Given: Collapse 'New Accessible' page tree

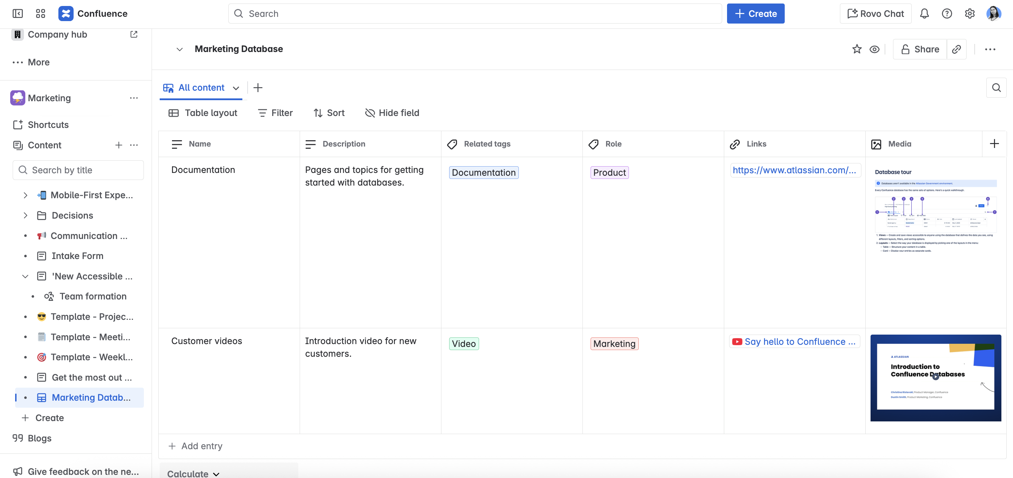Looking at the screenshot, I should tap(25, 276).
